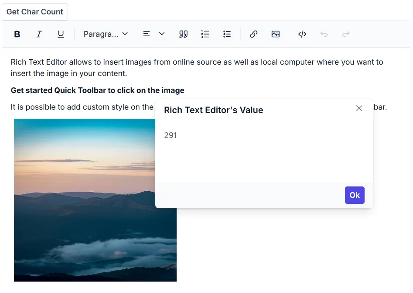The image size is (413, 293).
Task: Toggle bold formatting in the toolbar
Action: tap(17, 34)
